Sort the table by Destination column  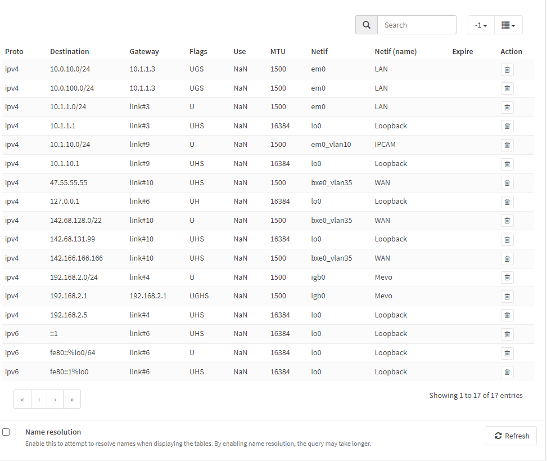(x=69, y=51)
